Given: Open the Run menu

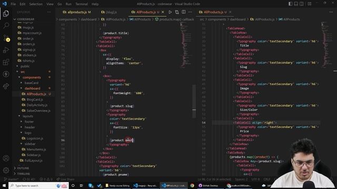Looking at the screenshot, I should point(68,4).
